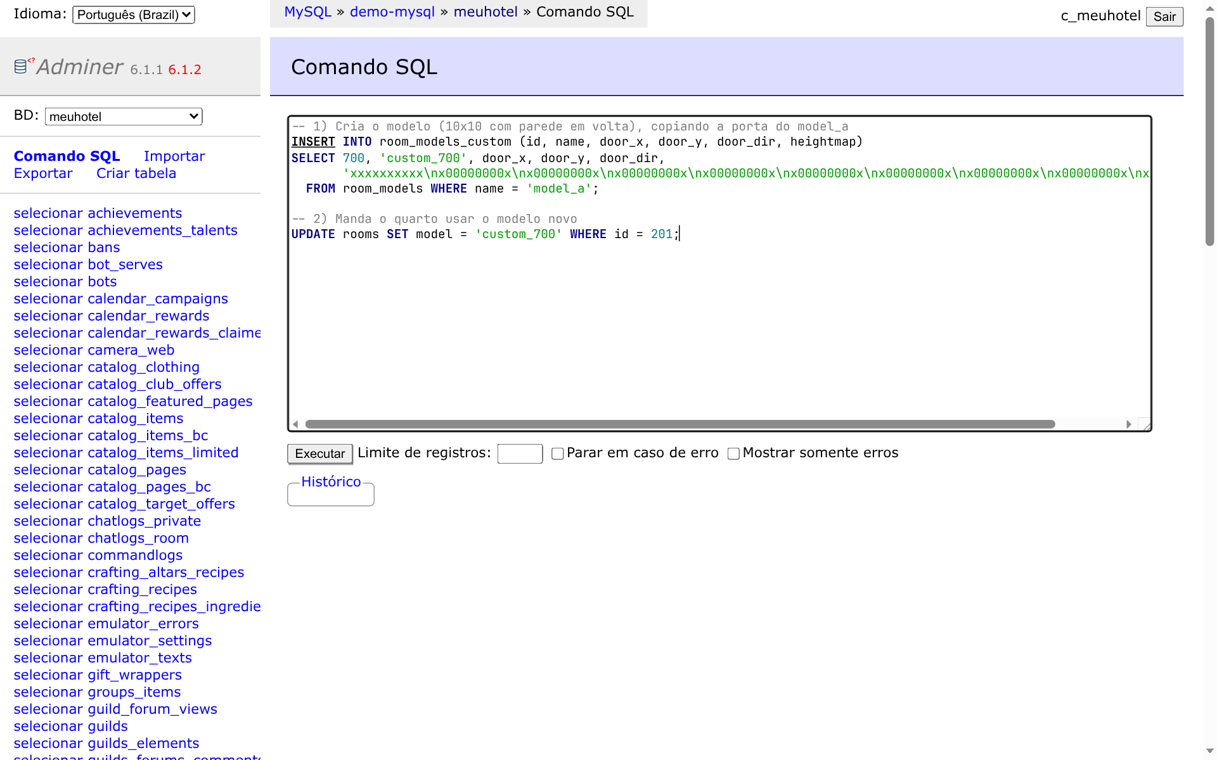Screen dimensions: 1217x760
Task: Open Criar tabela menu link
Action: coord(136,174)
